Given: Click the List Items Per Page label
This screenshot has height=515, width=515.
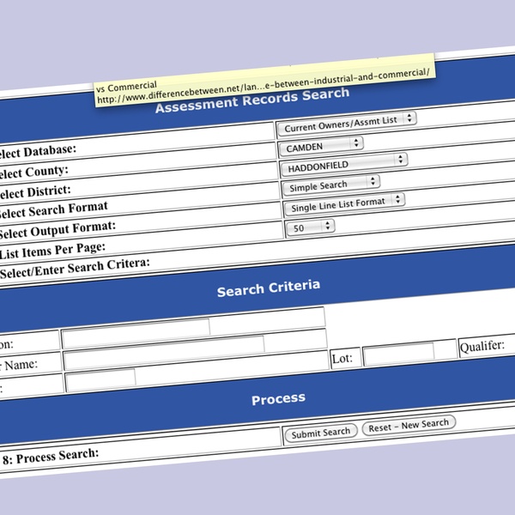Looking at the screenshot, I should tap(52, 251).
